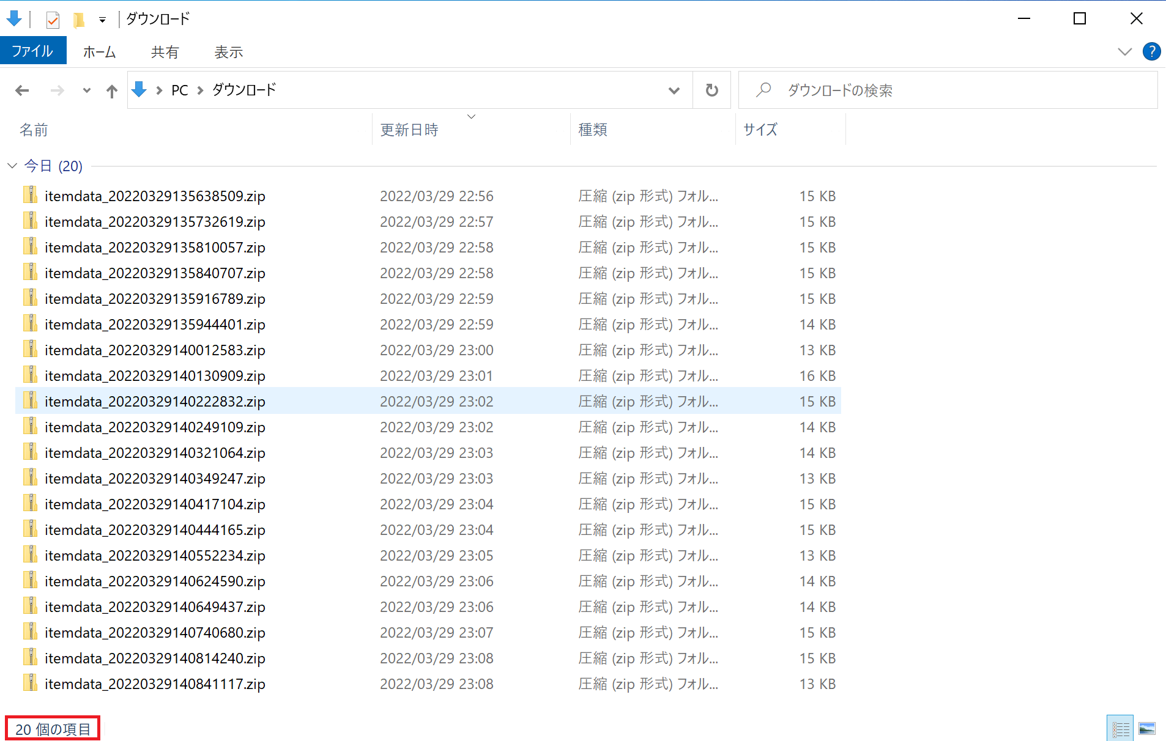Collapse the 今日 (20) group
The height and width of the screenshot is (741, 1166).
coord(12,166)
